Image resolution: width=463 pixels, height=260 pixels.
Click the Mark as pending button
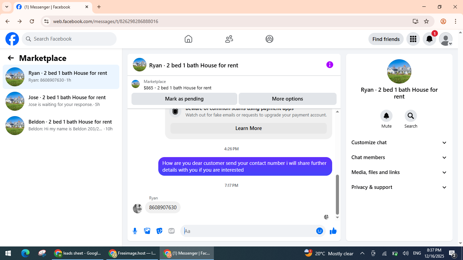pyautogui.click(x=184, y=99)
